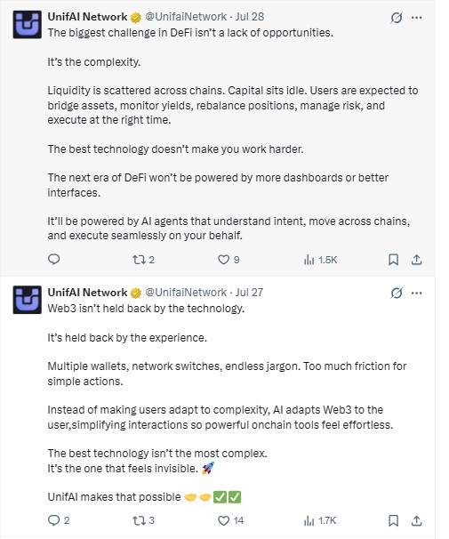Open UnifAI Network avatar on first post

28,24
